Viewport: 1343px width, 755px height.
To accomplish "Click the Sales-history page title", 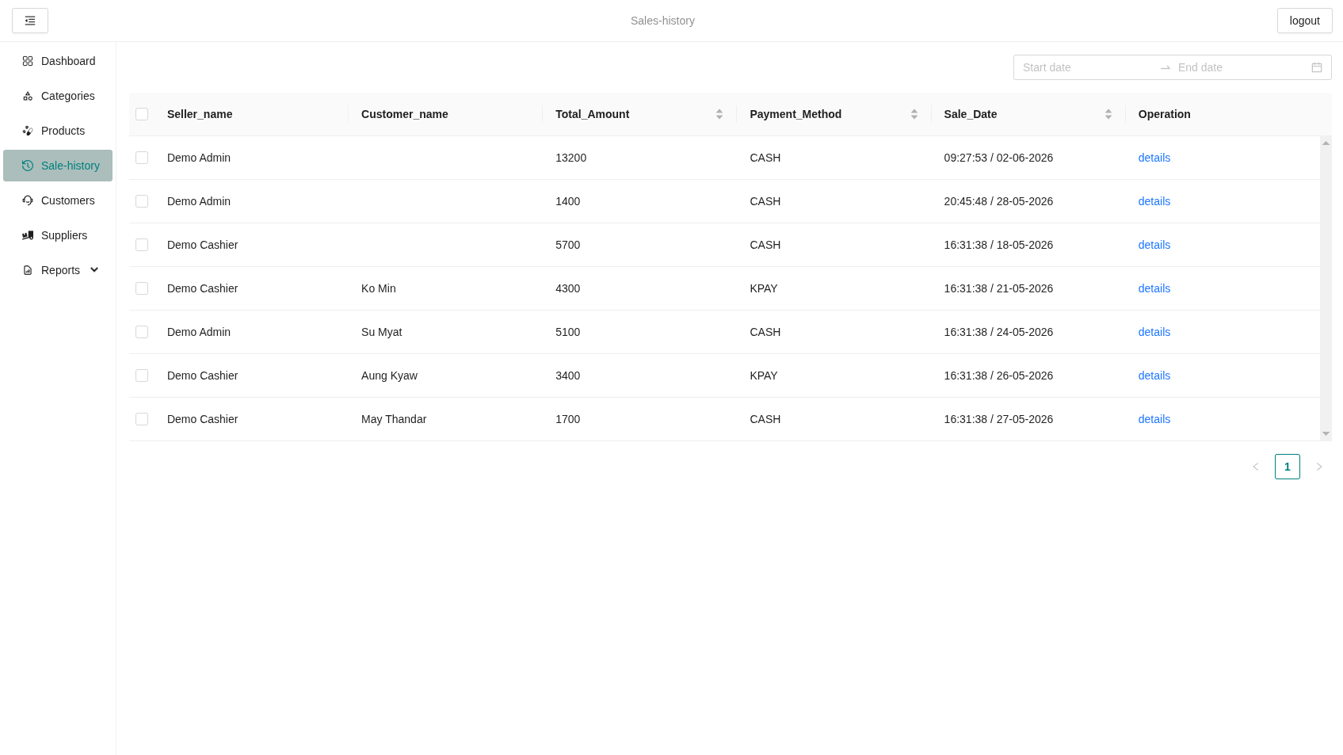I will click(662, 21).
